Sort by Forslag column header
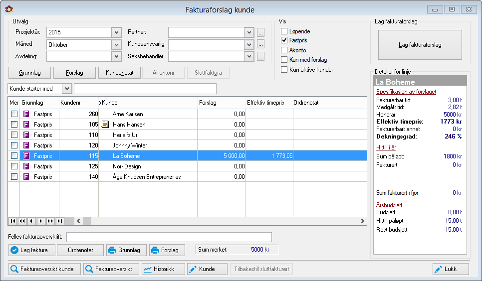 pyautogui.click(x=222, y=103)
